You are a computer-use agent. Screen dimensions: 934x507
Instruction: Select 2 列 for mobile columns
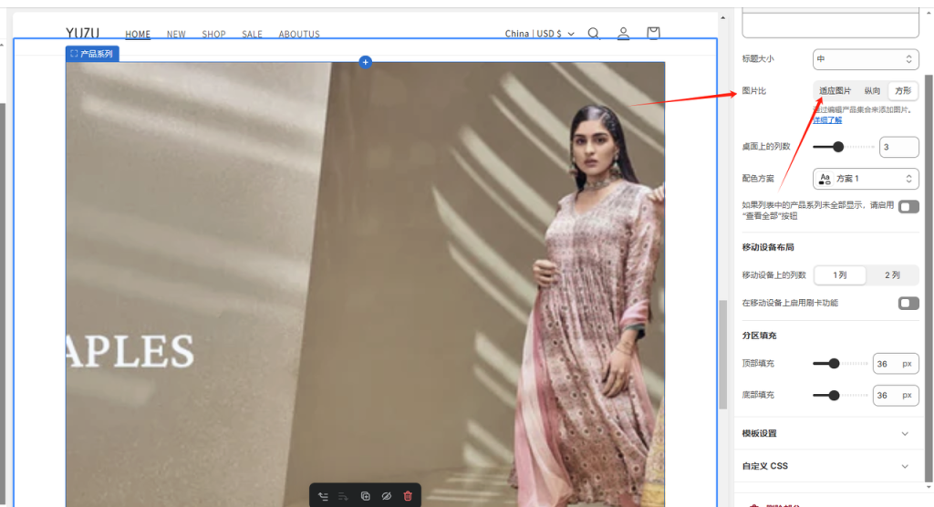892,275
